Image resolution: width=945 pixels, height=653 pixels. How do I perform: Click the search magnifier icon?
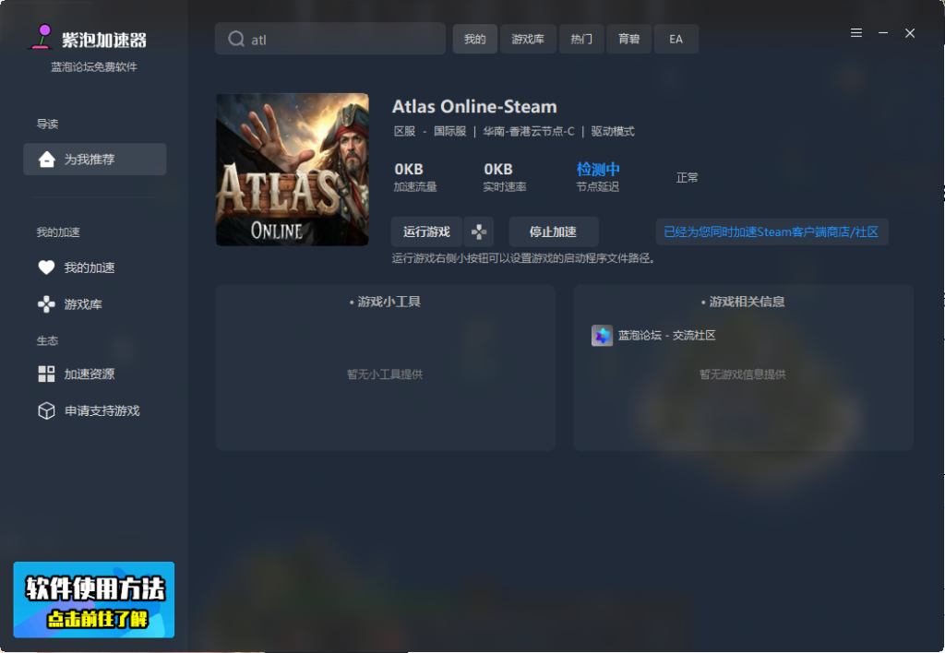[235, 39]
